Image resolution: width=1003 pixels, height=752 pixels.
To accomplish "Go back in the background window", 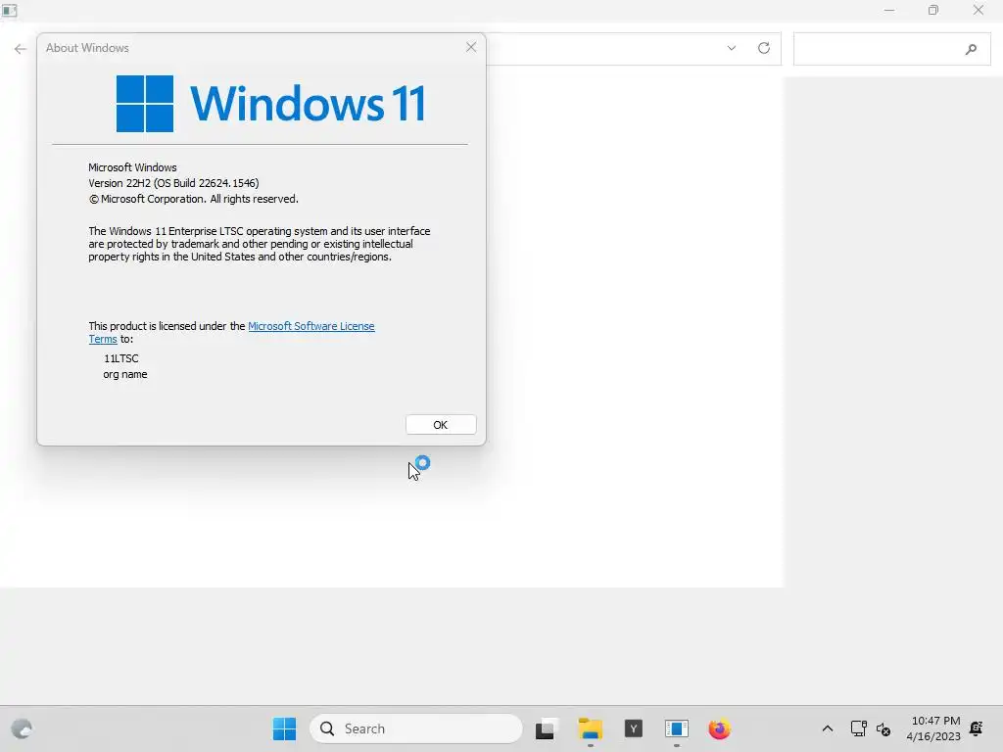I will 21,49.
